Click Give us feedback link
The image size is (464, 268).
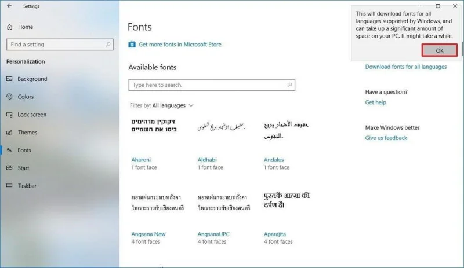point(386,138)
